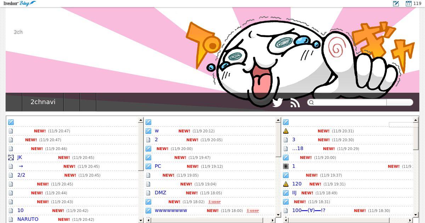Click the left list's scroll-down arrow

pos(141,220)
